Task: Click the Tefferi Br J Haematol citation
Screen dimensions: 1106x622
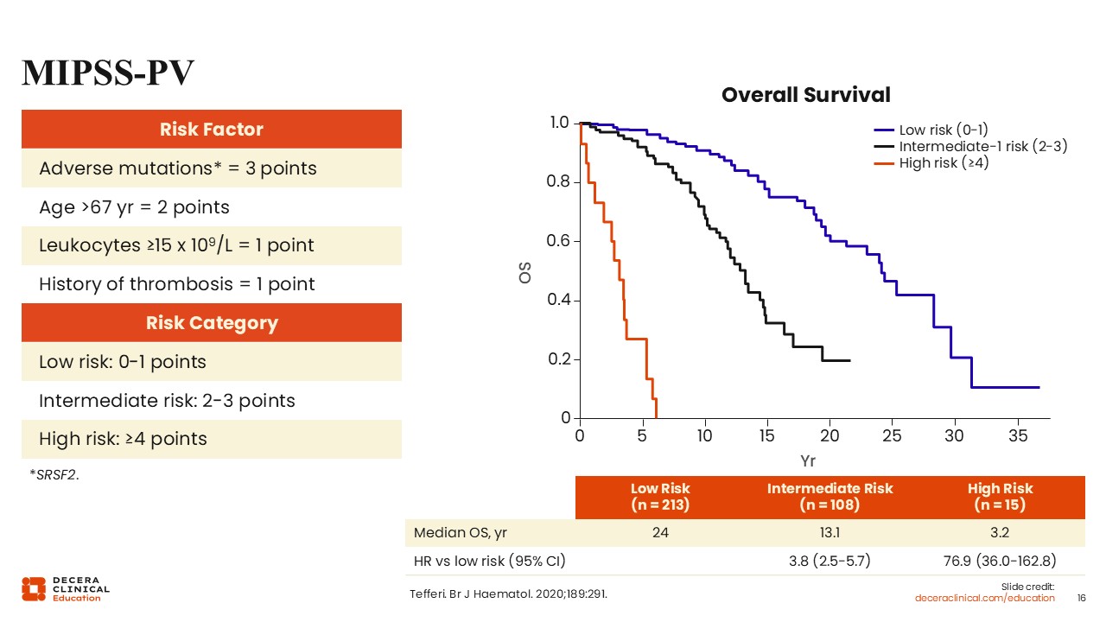Action: click(x=515, y=594)
